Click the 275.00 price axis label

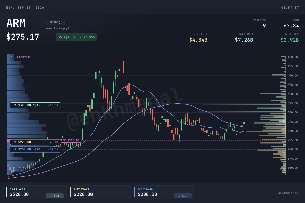coord(293,122)
